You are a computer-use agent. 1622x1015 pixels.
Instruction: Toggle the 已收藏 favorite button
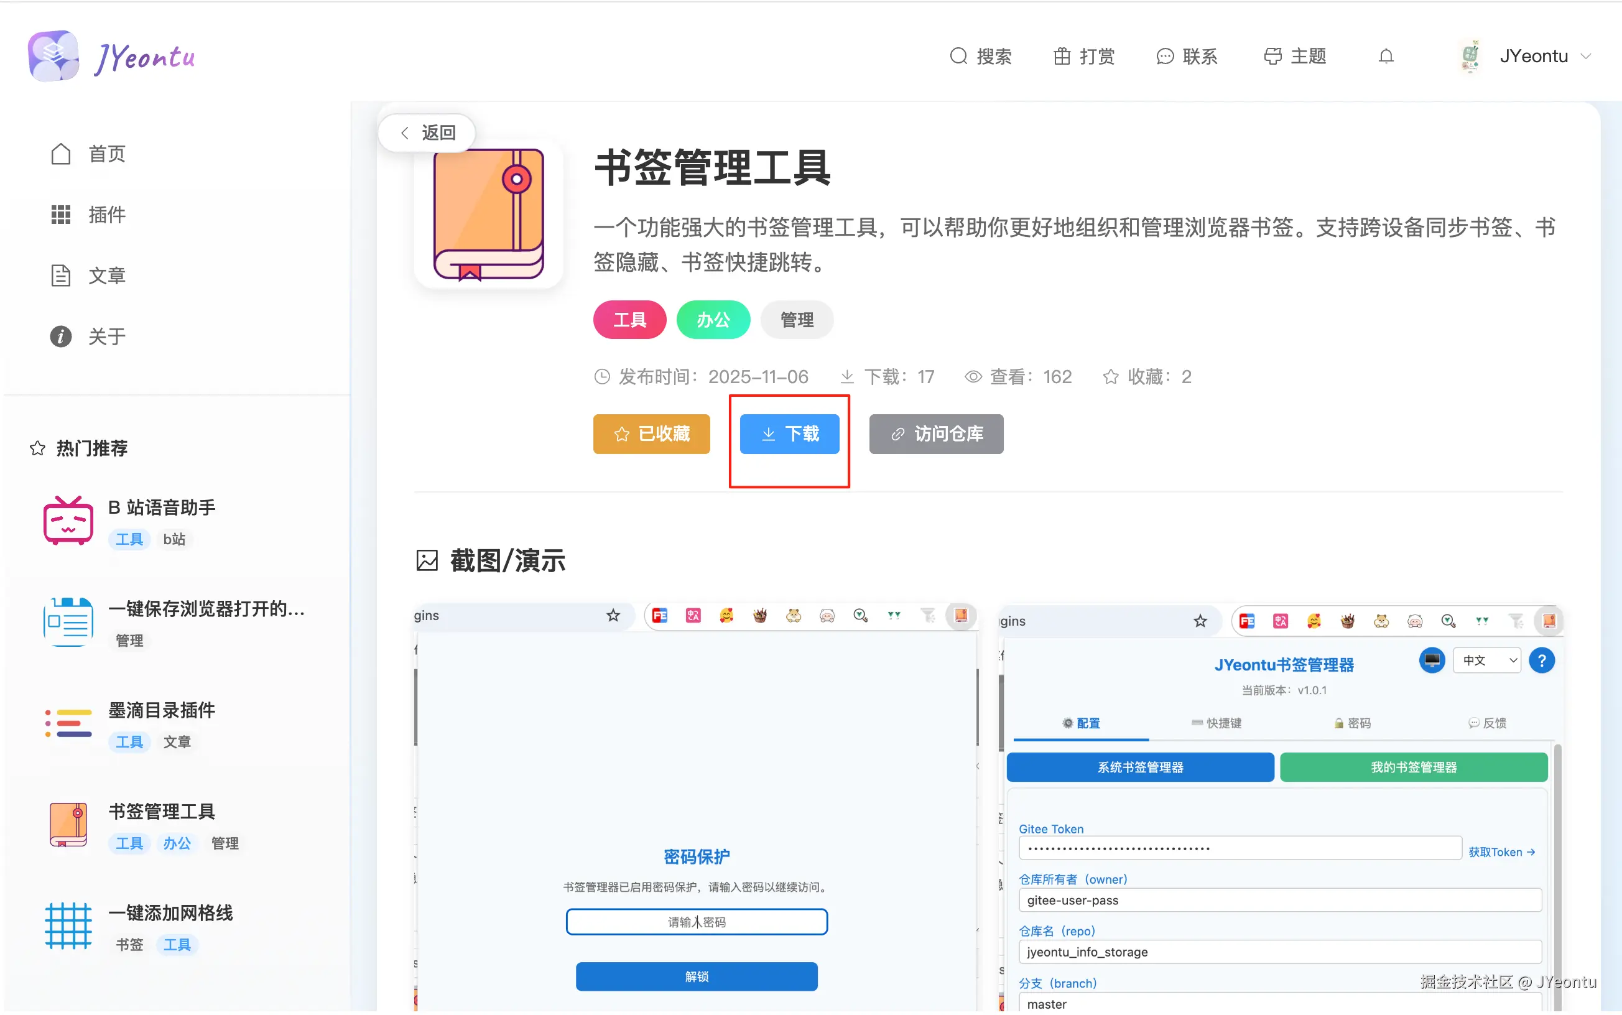pyautogui.click(x=651, y=434)
